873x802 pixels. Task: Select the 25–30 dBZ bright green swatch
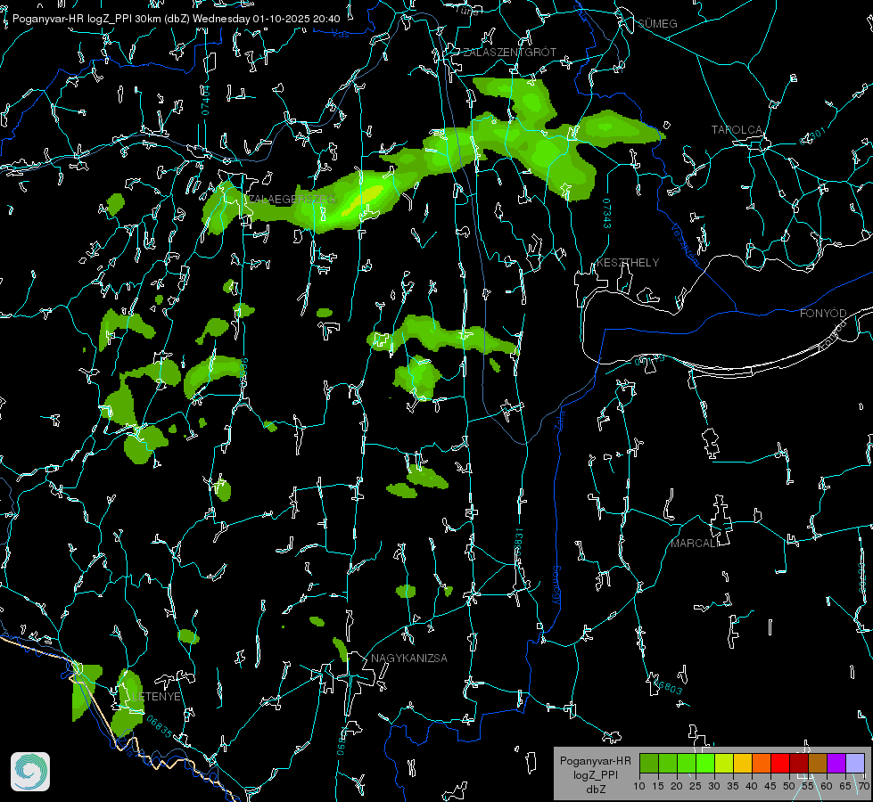[x=705, y=763]
